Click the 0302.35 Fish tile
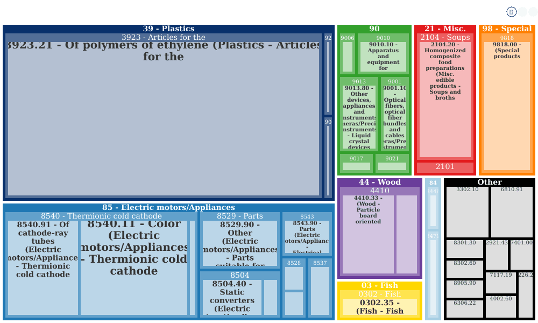Viewport: 538px width, 323px height. (379, 307)
